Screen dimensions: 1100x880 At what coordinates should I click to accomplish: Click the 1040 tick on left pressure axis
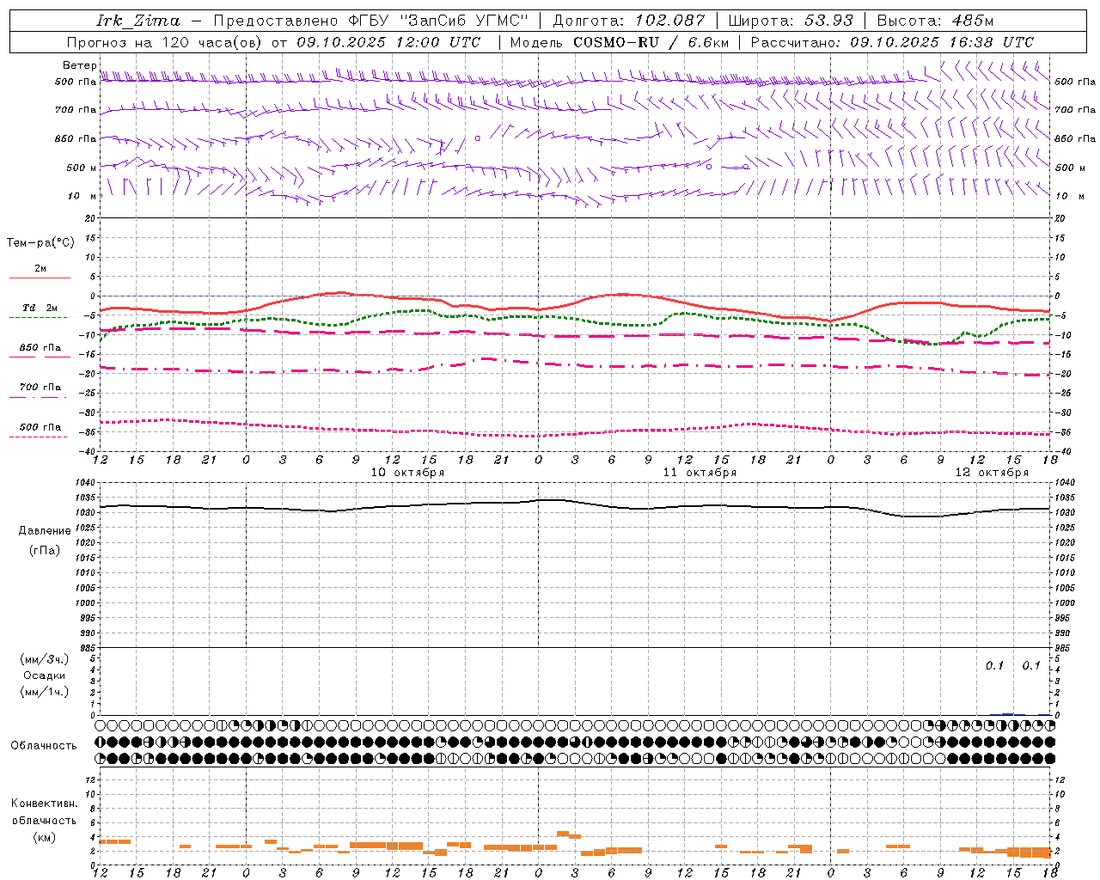point(84,483)
